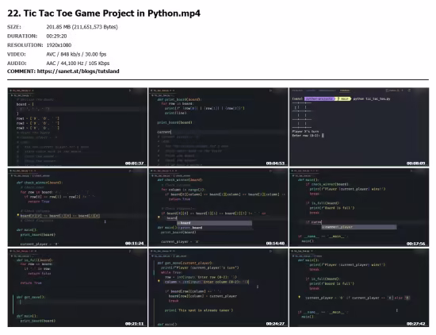Select the is_full thumbnail at 00:21:11
436x335 pixels.
(78, 287)
